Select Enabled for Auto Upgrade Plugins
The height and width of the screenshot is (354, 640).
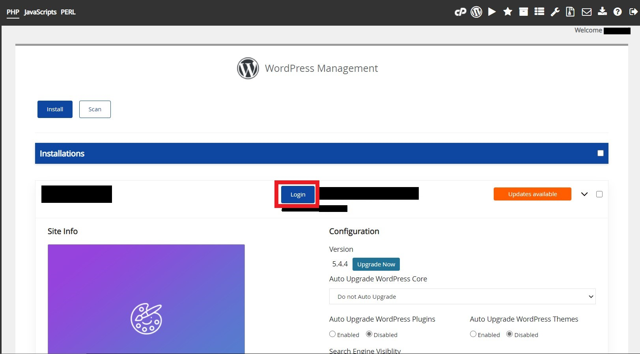point(332,334)
